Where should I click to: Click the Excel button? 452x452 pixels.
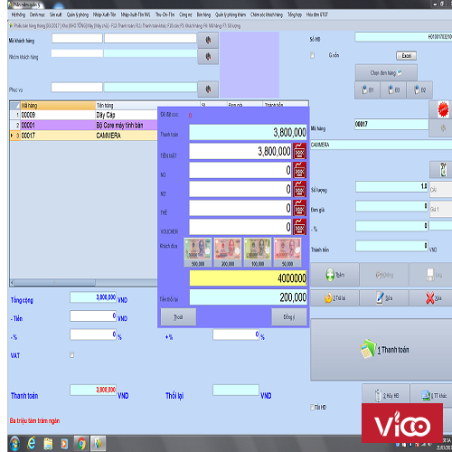point(406,56)
